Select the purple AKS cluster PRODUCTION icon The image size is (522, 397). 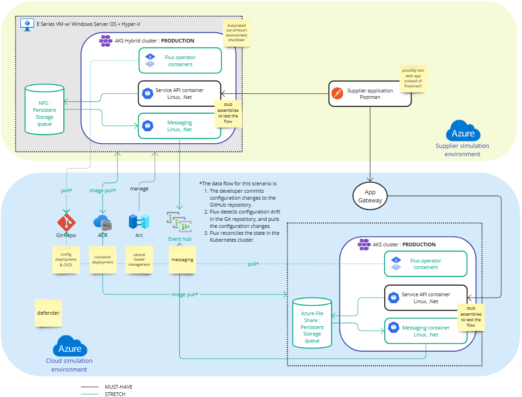(364, 244)
